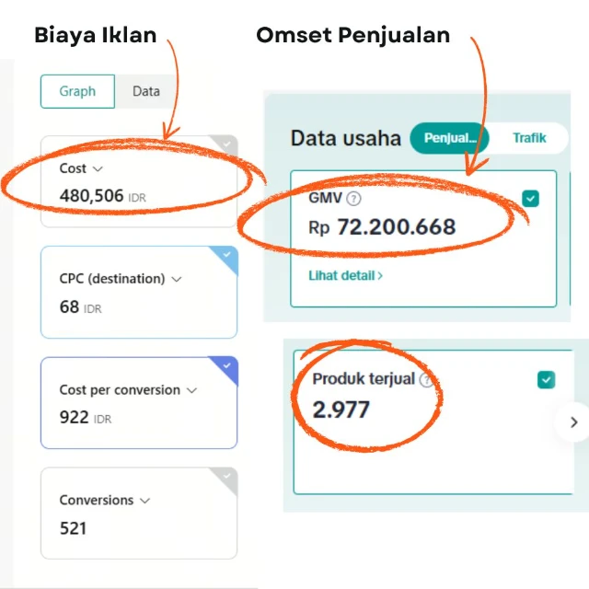
Task: Switch to the Data tab
Action: pyautogui.click(x=145, y=91)
